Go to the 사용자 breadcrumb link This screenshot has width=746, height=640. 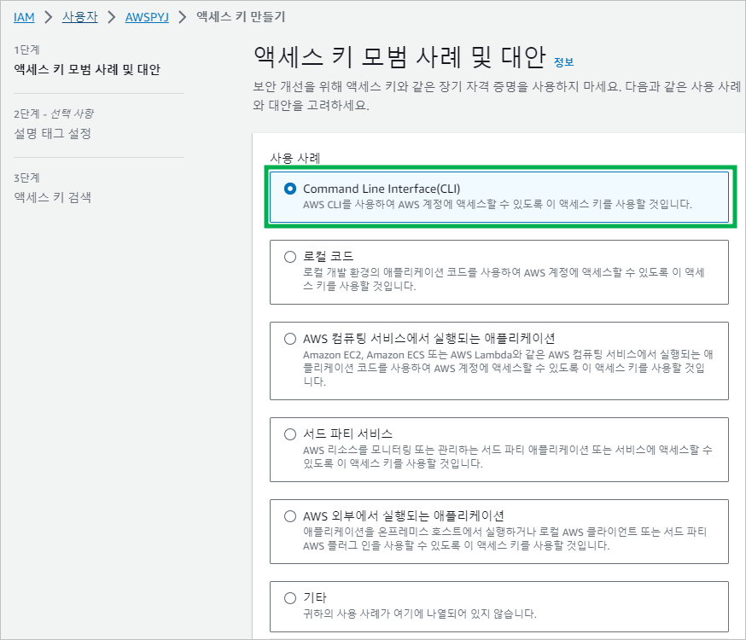80,17
